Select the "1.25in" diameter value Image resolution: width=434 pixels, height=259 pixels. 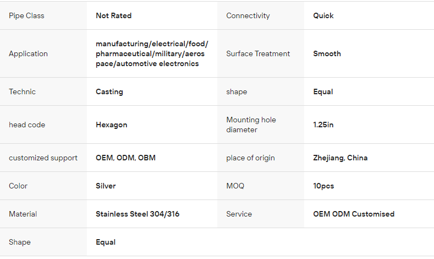[323, 125]
